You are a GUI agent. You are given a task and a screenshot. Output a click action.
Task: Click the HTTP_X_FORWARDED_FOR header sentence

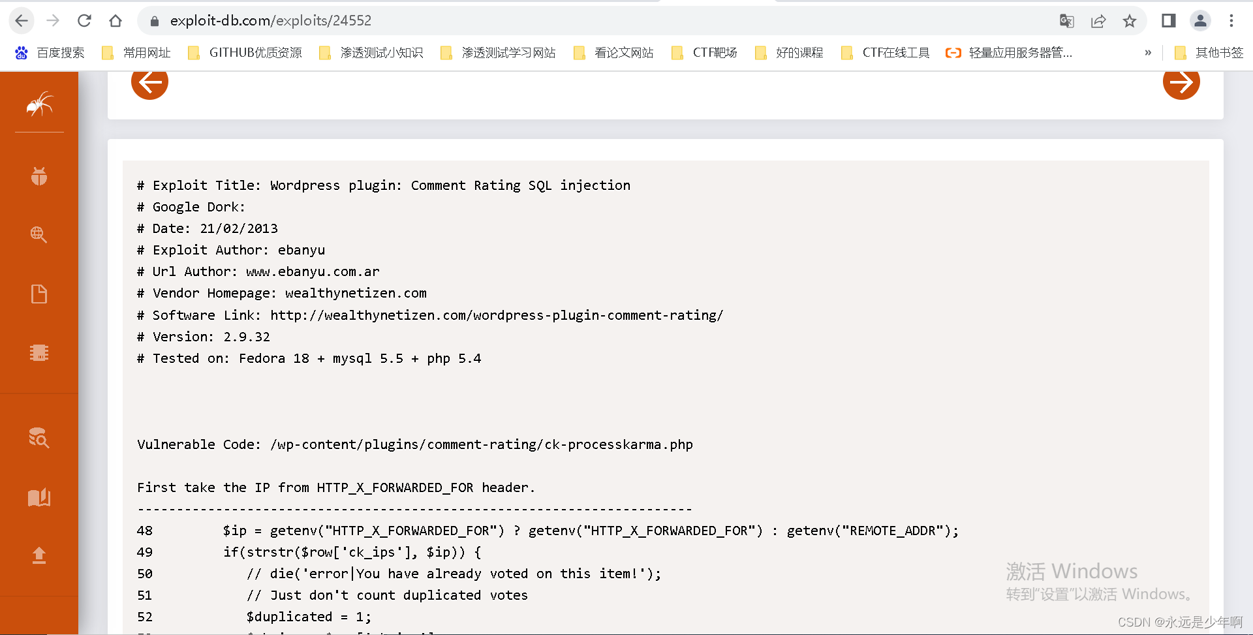click(x=336, y=488)
